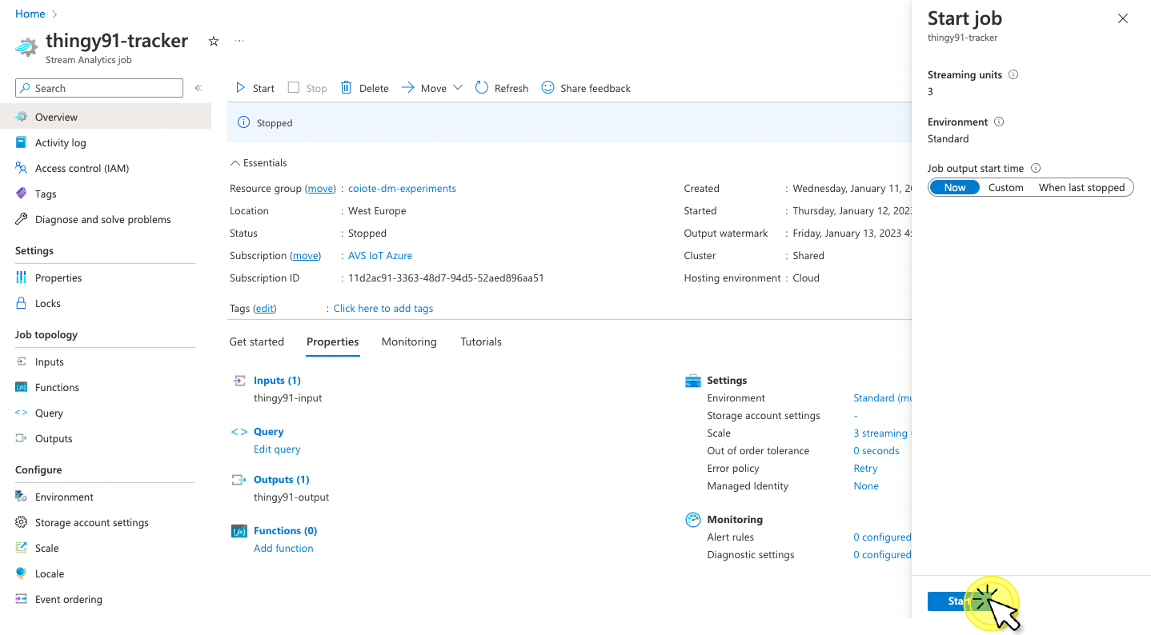This screenshot has width=1151, height=635.
Task: Favorite the job with the star icon
Action: pos(214,41)
